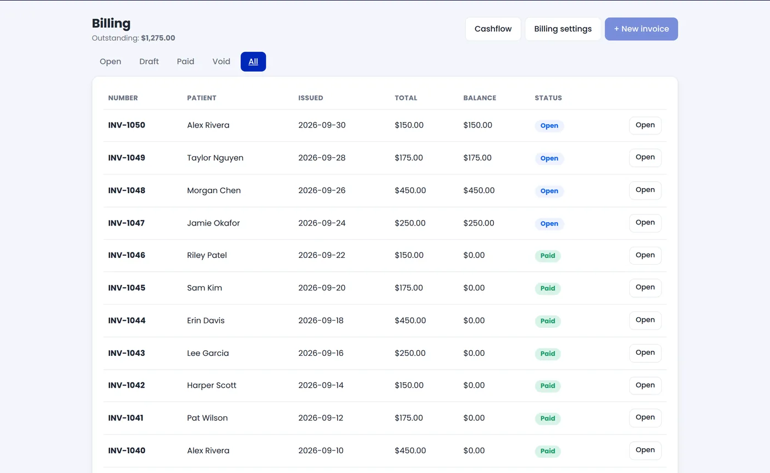Click the INV-1046 invoice number
The width and height of the screenshot is (770, 473).
coord(127,255)
